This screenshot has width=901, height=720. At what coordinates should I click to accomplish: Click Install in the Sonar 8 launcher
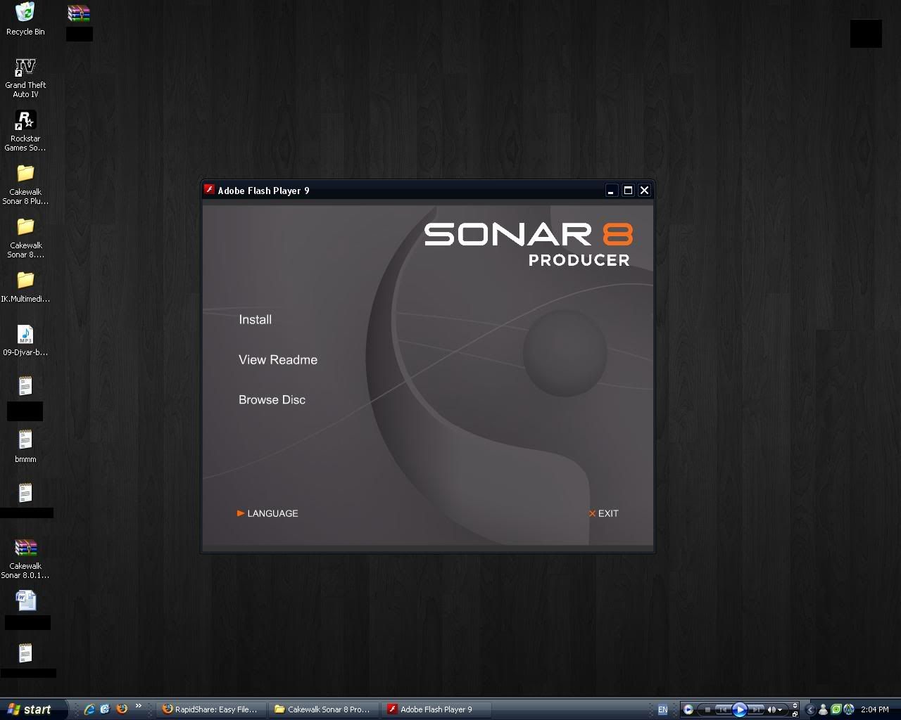[x=255, y=319]
